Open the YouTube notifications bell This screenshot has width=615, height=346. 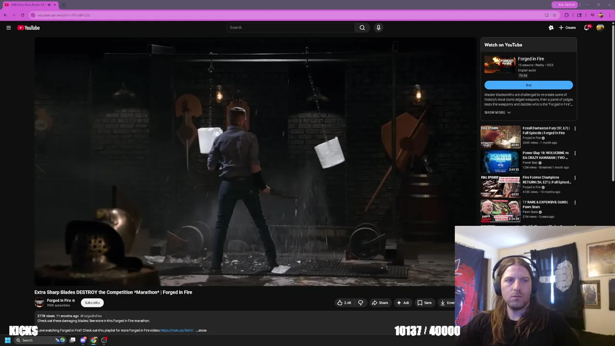click(x=586, y=28)
